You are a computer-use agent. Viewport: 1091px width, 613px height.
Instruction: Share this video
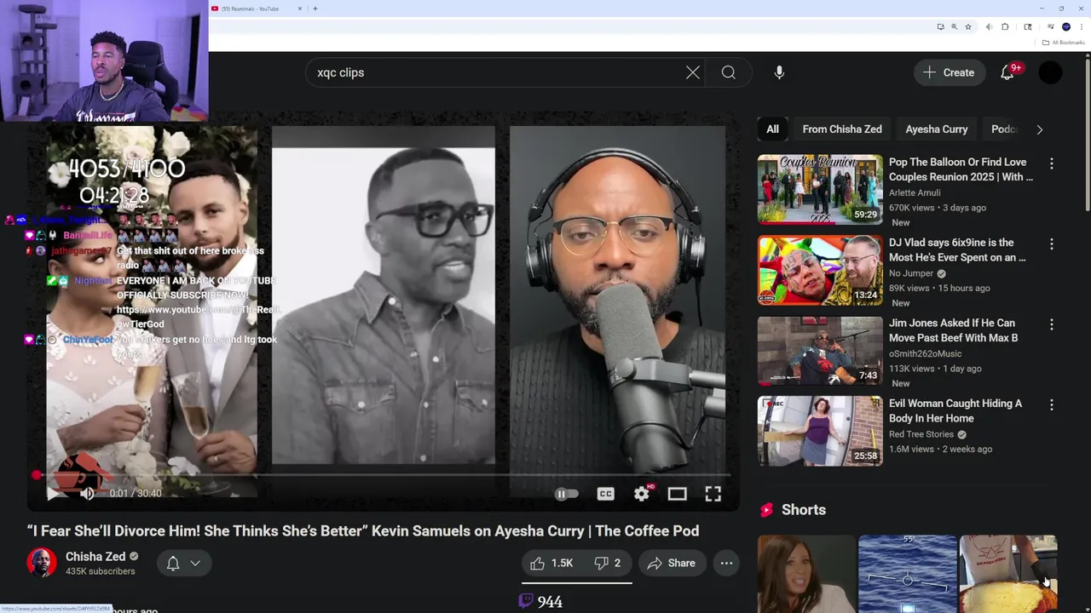[x=672, y=563]
